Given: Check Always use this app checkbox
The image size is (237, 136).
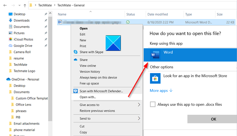Looking at the screenshot, I should [153, 104].
